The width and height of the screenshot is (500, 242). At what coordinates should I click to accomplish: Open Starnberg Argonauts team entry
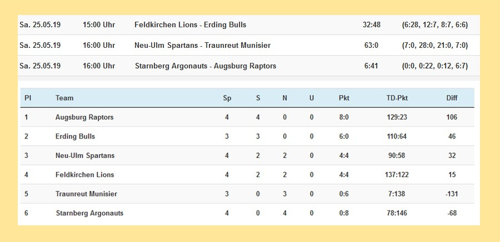click(89, 213)
